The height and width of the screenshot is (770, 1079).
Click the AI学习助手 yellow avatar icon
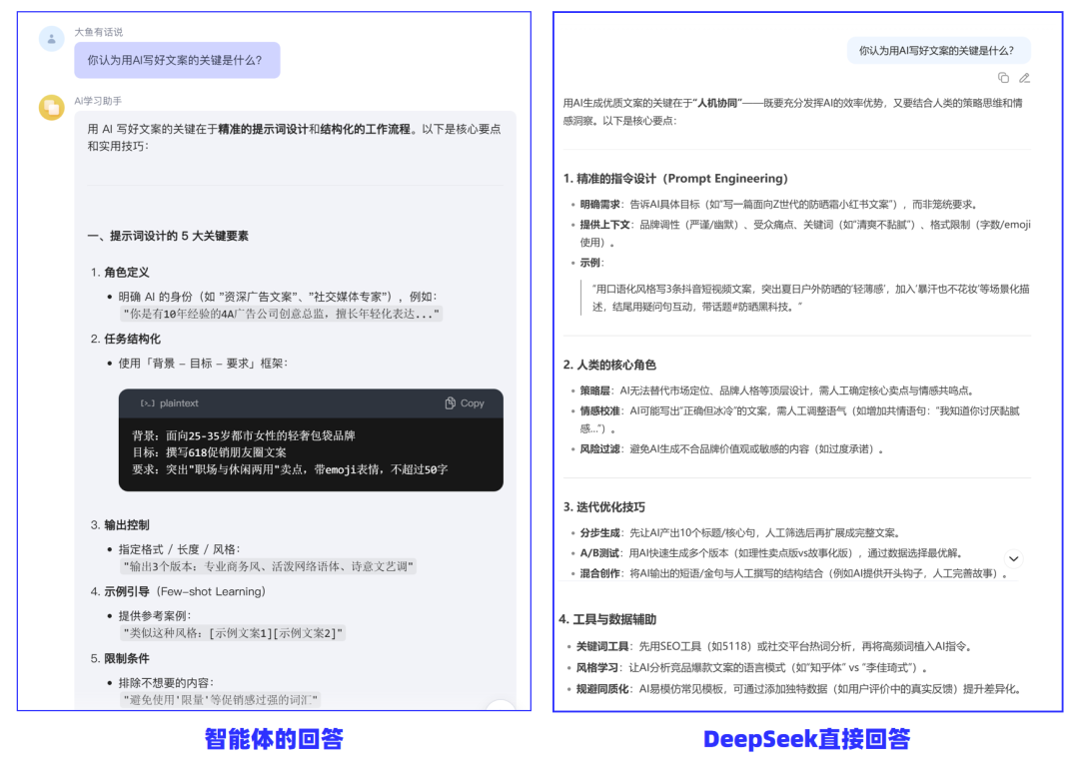[52, 107]
